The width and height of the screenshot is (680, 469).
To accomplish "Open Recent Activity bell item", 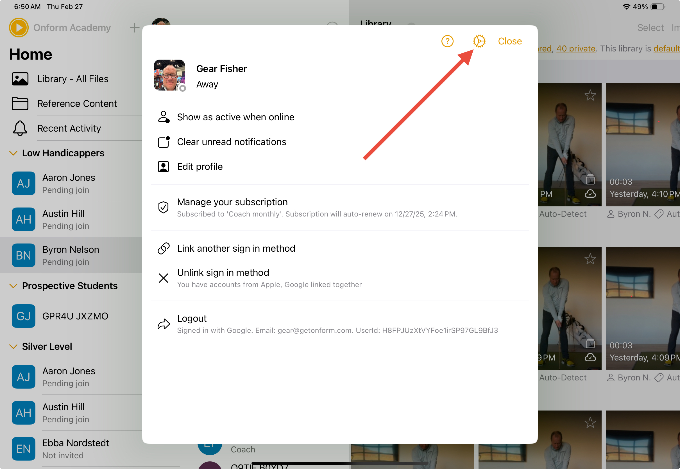I will (69, 128).
